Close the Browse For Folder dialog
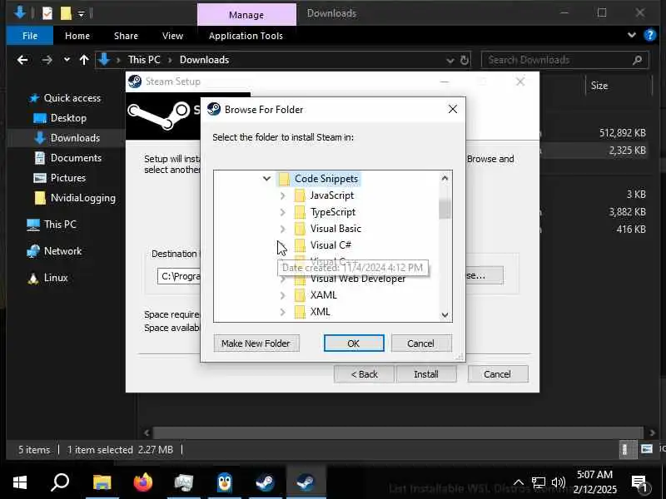The height and width of the screenshot is (499, 666). pos(453,110)
